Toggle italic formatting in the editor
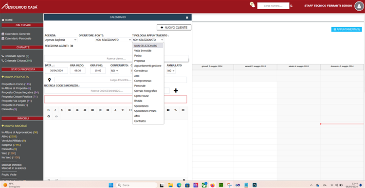This screenshot has height=188, width=365. click(55, 110)
